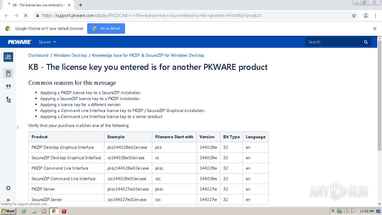382x215 pixels.
Task: Open the Pages icon in the sidebar
Action: click(8, 73)
